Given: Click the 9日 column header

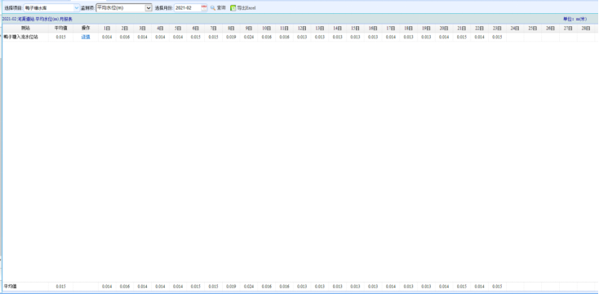Looking at the screenshot, I should point(249,29).
